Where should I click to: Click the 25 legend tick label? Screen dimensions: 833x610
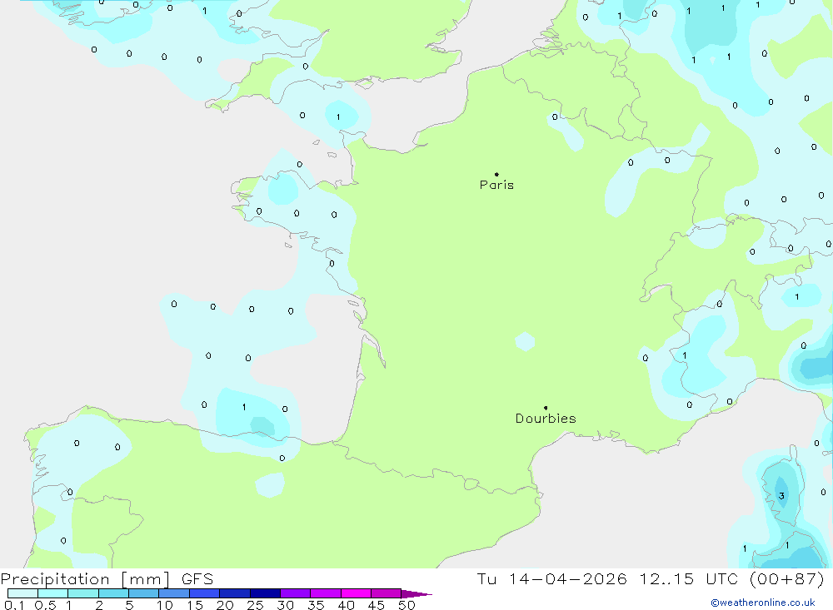click(256, 605)
